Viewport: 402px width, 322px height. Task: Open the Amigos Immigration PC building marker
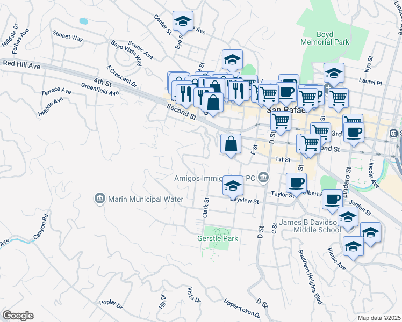tap(263, 177)
